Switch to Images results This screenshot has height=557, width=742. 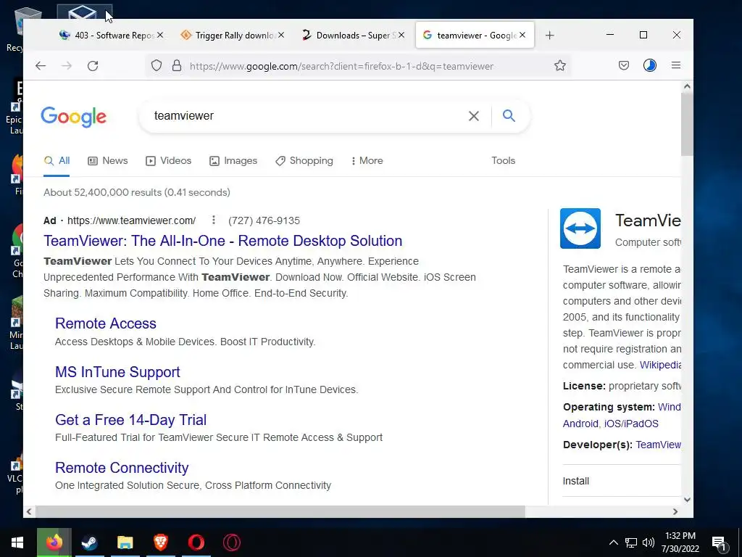click(x=233, y=160)
